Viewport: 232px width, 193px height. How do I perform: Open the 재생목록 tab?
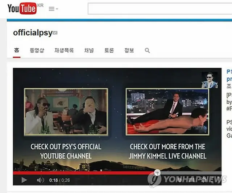point(64,50)
